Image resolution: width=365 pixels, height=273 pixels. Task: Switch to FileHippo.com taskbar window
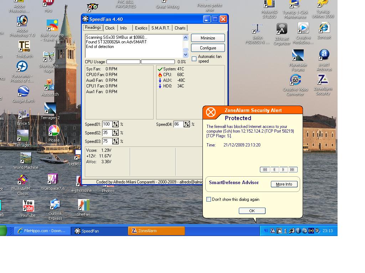click(x=42, y=231)
